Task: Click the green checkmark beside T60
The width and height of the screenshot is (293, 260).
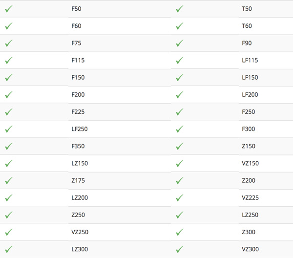Action: [179, 26]
